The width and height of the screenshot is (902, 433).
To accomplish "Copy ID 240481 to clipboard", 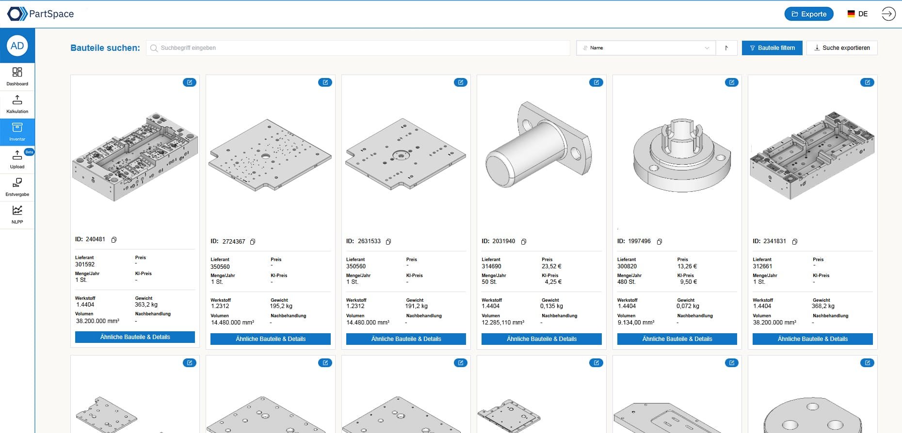I will (114, 240).
